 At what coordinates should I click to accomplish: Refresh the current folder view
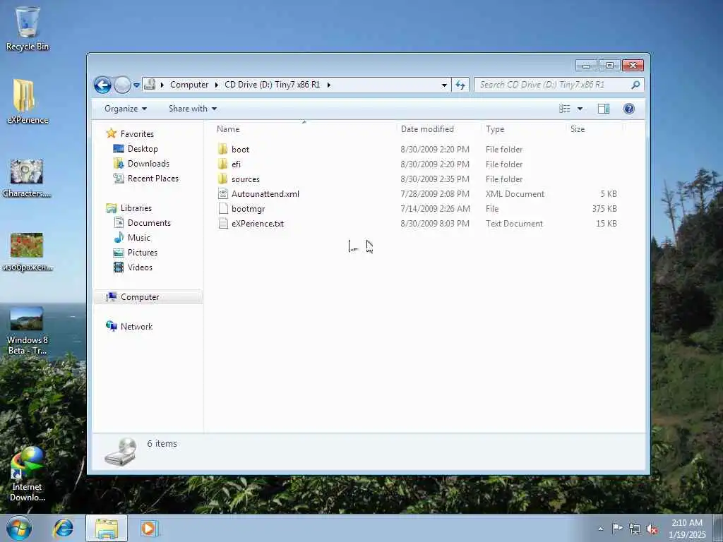point(460,85)
